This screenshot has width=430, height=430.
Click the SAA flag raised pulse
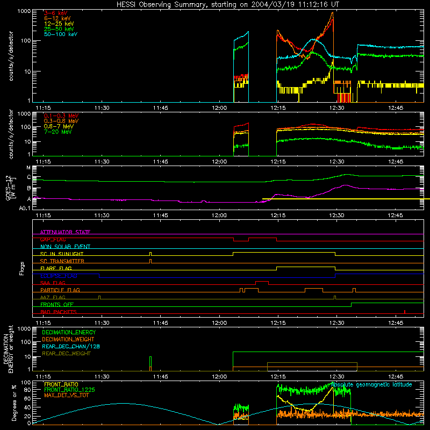262,282
